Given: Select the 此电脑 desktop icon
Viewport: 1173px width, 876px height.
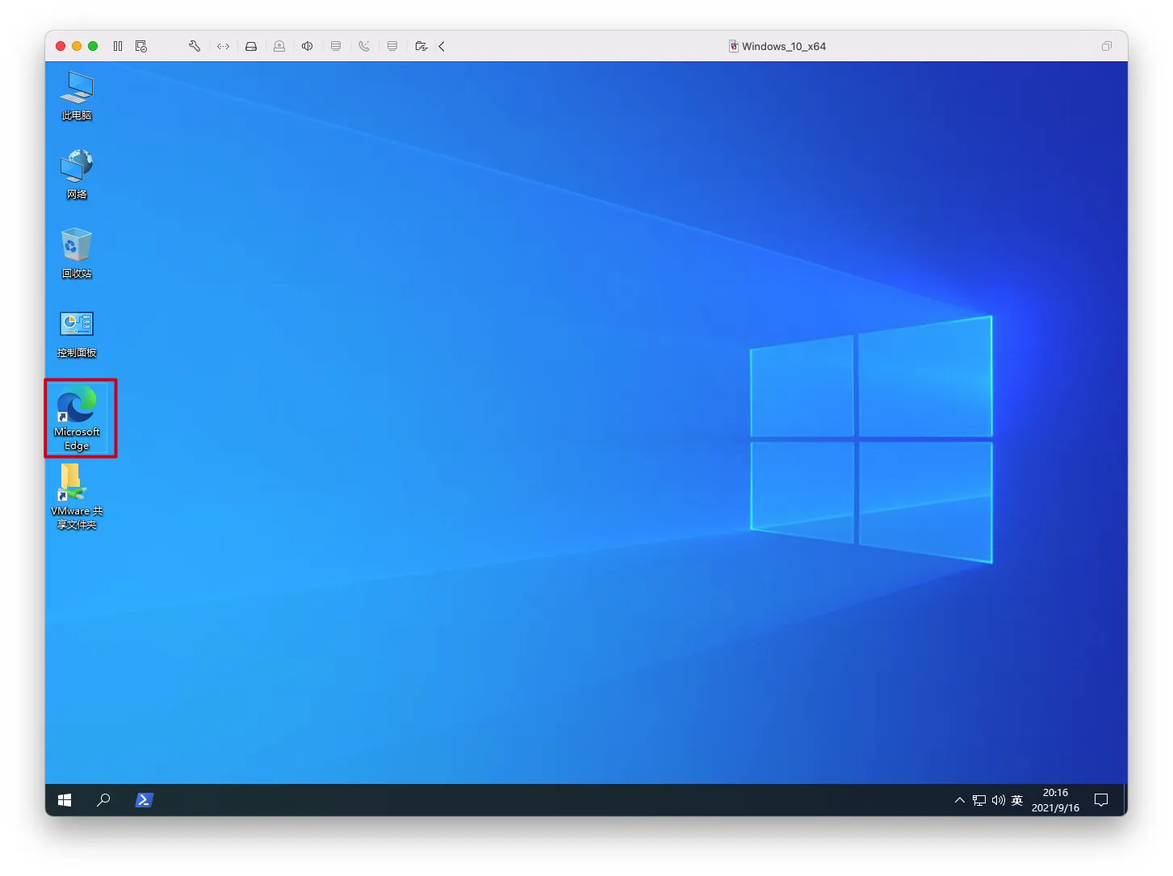Looking at the screenshot, I should click(77, 95).
